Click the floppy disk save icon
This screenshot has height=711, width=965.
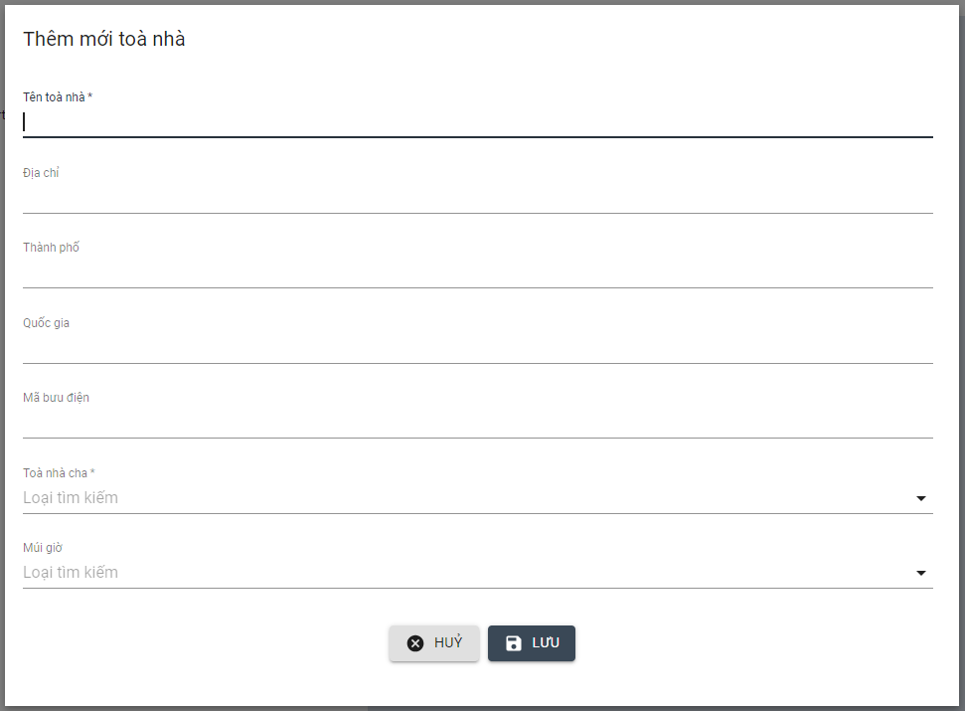[x=514, y=643]
